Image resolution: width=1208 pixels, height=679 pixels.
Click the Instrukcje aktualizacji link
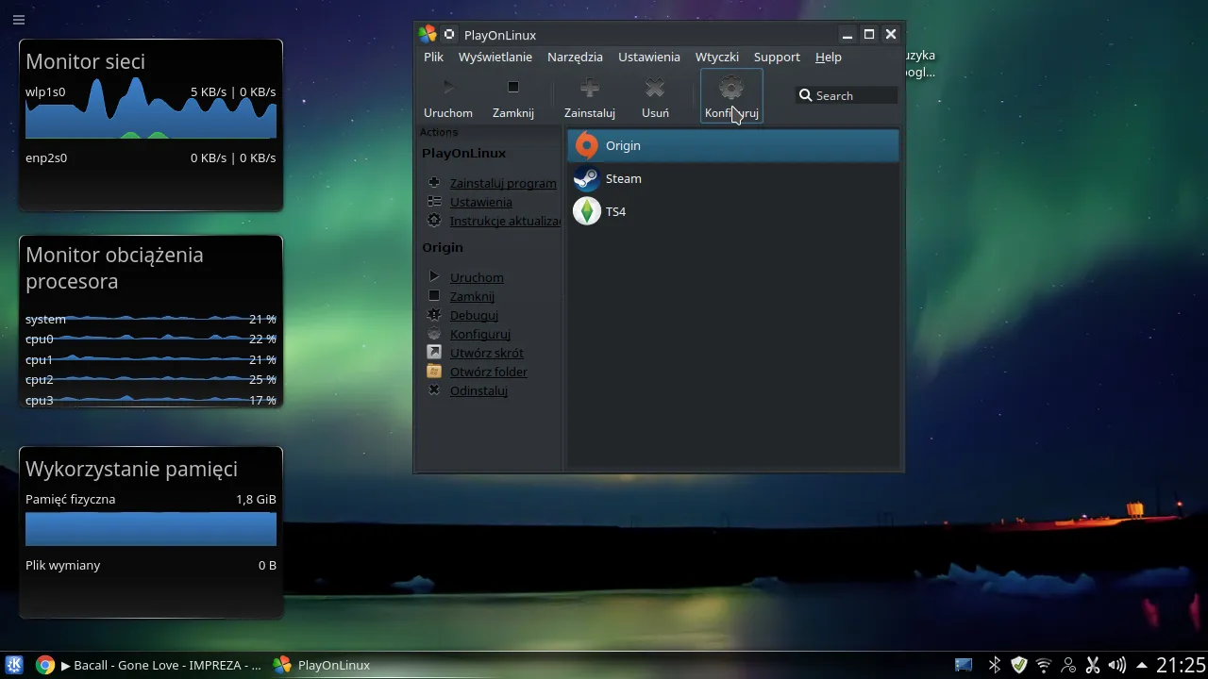coord(505,221)
